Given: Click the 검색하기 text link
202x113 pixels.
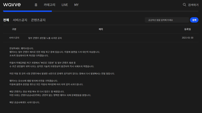Looking at the screenshot, I should (193, 5).
